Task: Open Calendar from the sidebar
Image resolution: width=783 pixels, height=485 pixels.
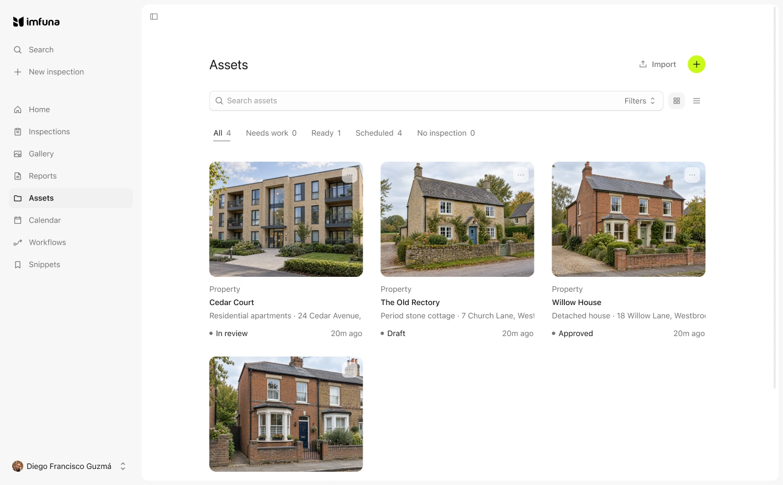Action: (71, 220)
